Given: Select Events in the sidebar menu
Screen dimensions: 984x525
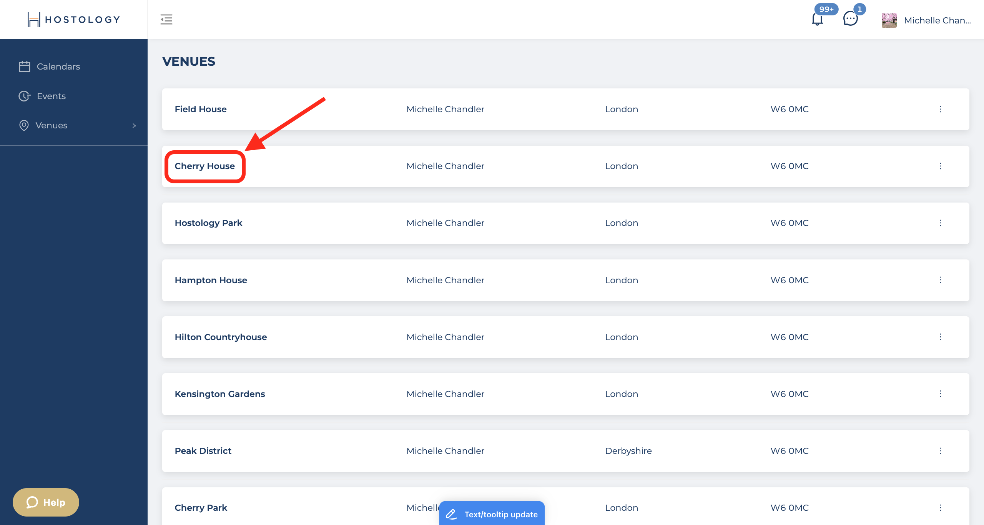Looking at the screenshot, I should click(x=51, y=96).
